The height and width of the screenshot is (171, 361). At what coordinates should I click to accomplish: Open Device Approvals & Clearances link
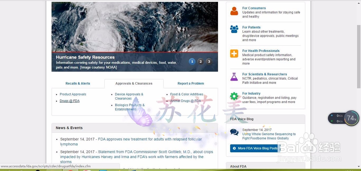coord(129,96)
